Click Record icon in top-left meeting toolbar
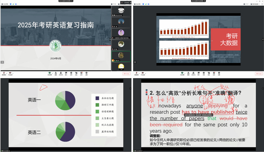 71,73
